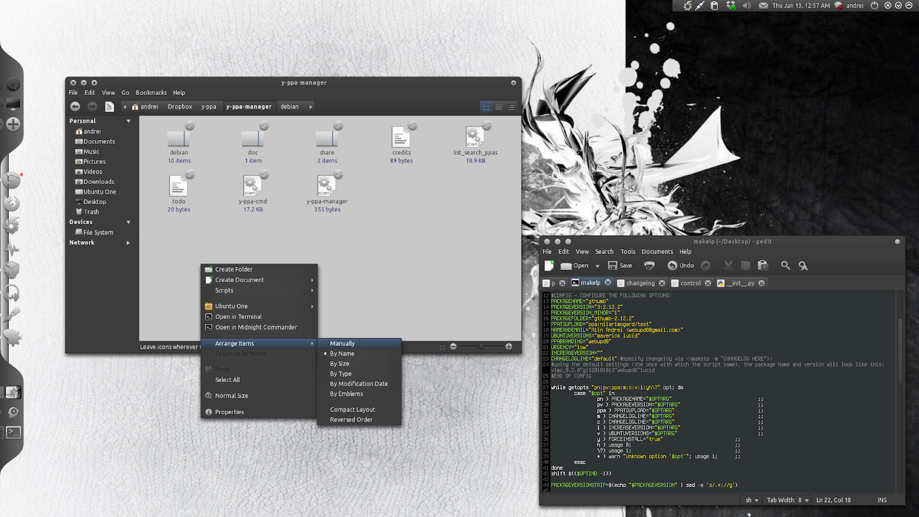Choose By Emblems arrangement option
Image resolution: width=919 pixels, height=517 pixels.
(x=359, y=394)
